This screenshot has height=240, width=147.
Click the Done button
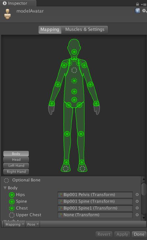(x=139, y=234)
